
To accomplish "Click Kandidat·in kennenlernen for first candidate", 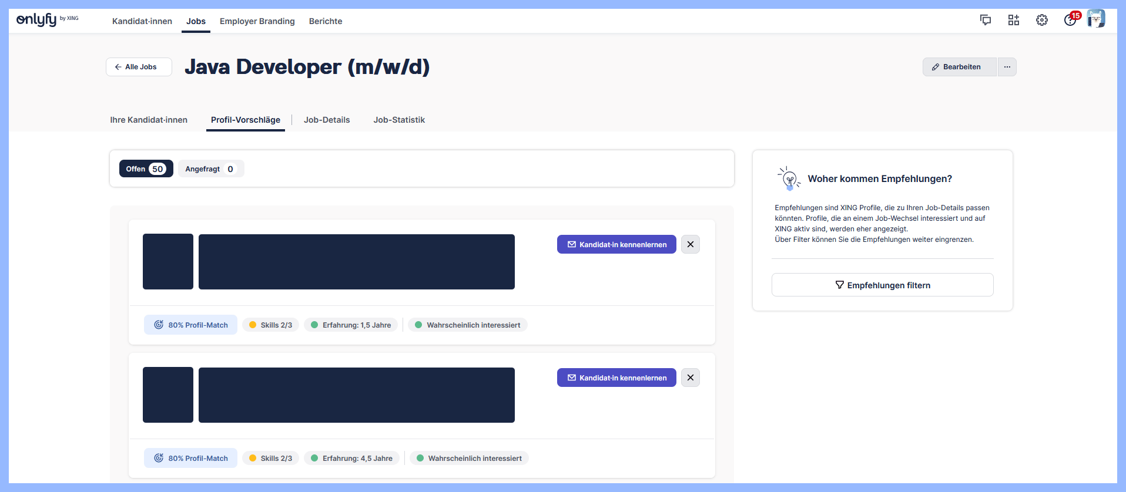I will [616, 244].
